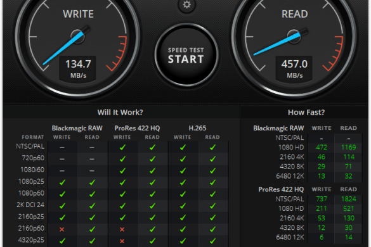Select the 2K DCI 24 format row label

(30, 205)
